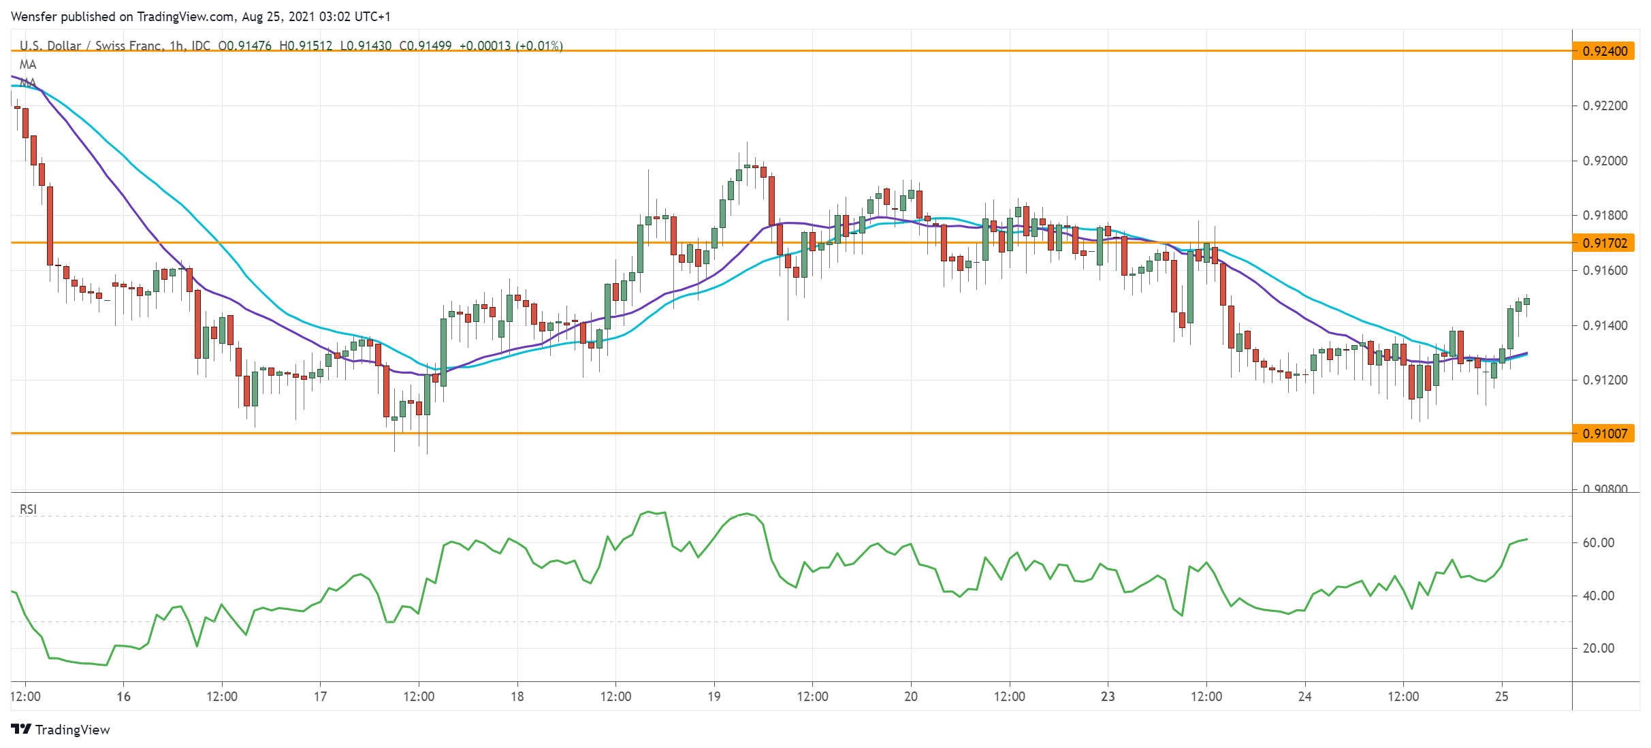Select the RSI indicator label
Viewport: 1651px width, 748px height.
pyautogui.click(x=28, y=509)
